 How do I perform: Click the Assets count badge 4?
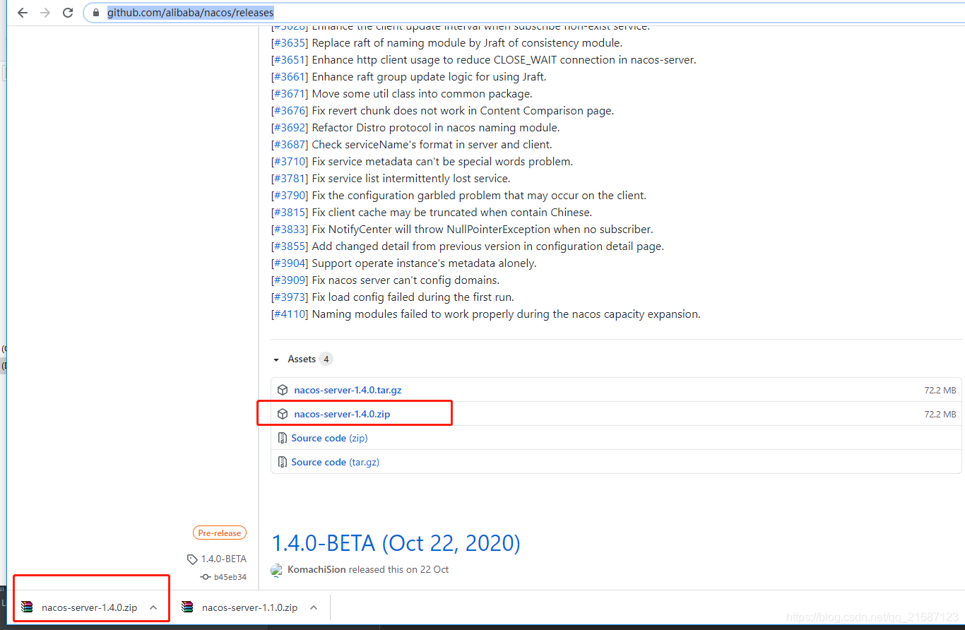click(x=326, y=359)
